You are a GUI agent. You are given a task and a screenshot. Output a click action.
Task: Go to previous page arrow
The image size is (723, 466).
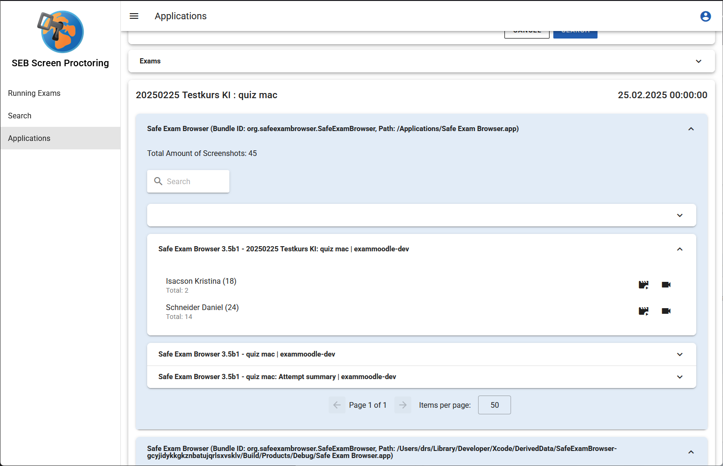point(337,405)
